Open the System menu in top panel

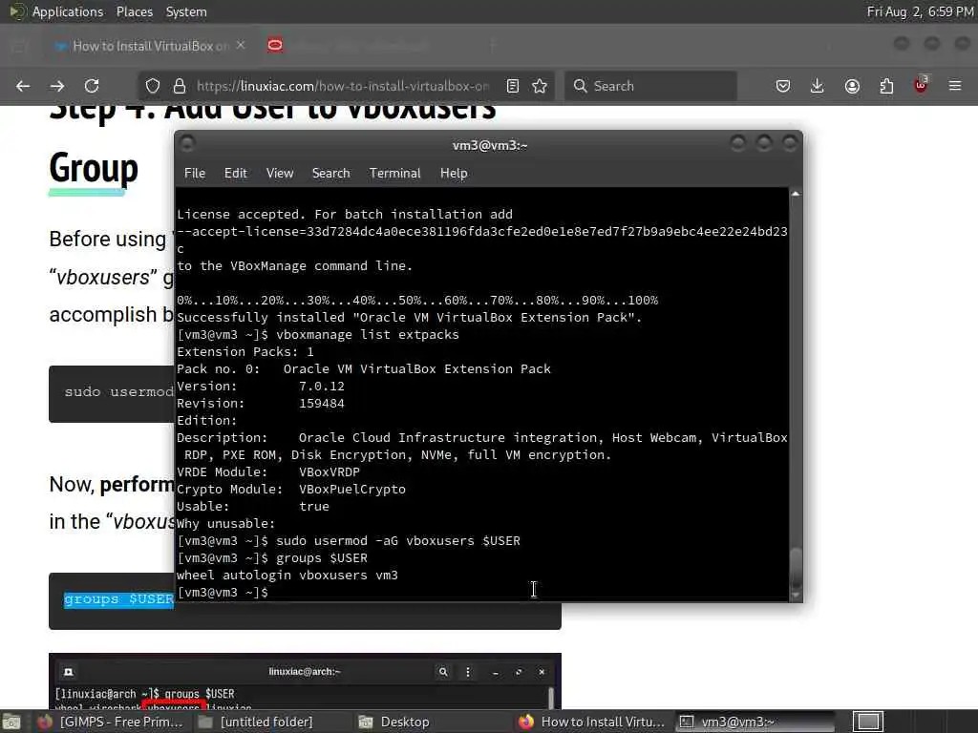186,11
